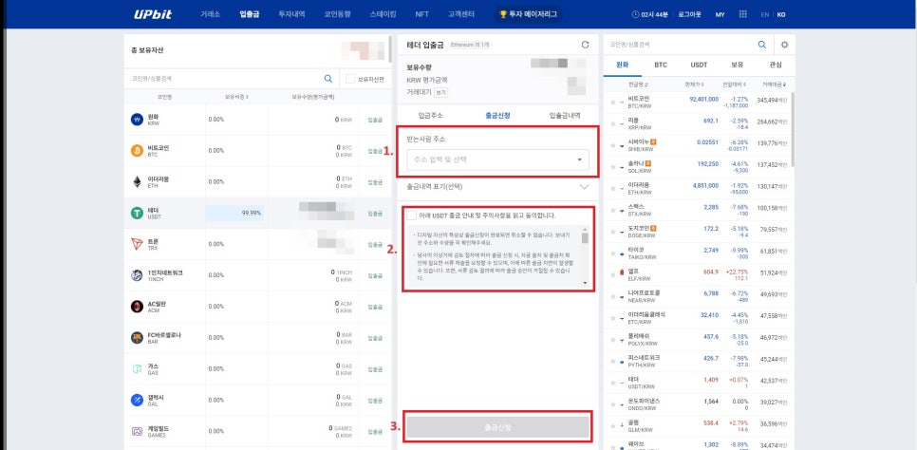Click the AC밀란 ACM coin icon

[x=137, y=307]
